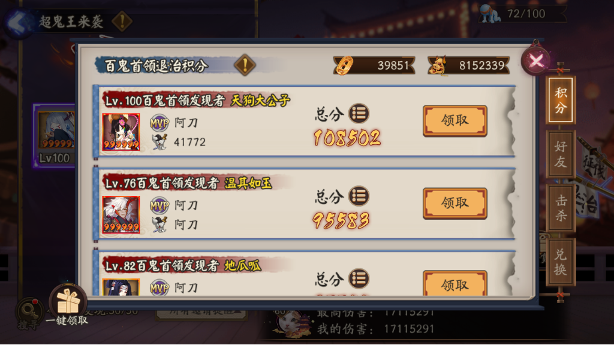Switch to the 好友 side tab
Screen dimensions: 614x345
click(561, 154)
